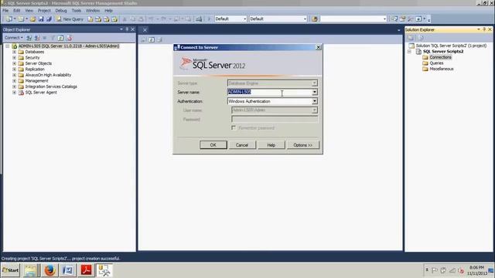495x278 pixels.
Task: Open the Help menu
Action: [x=108, y=10]
